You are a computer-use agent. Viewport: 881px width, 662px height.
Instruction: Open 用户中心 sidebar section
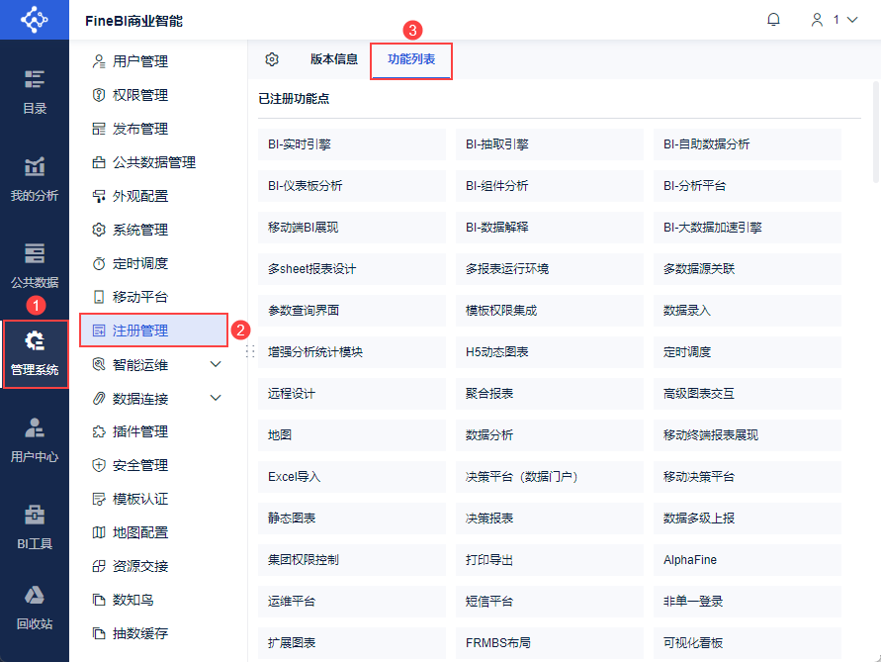pos(35,440)
